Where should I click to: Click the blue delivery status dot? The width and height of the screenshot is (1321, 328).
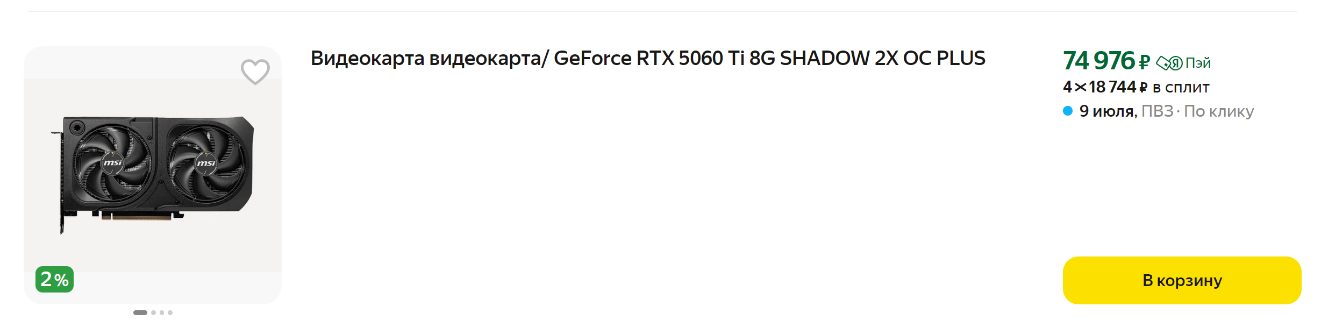click(1068, 111)
